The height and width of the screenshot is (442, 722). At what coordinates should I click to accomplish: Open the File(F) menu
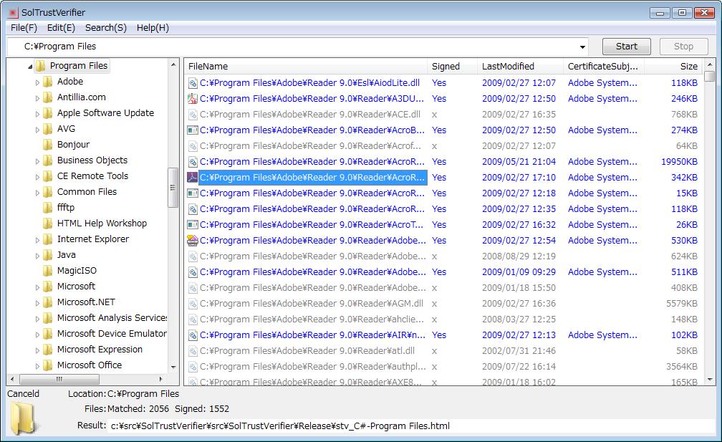click(x=24, y=28)
